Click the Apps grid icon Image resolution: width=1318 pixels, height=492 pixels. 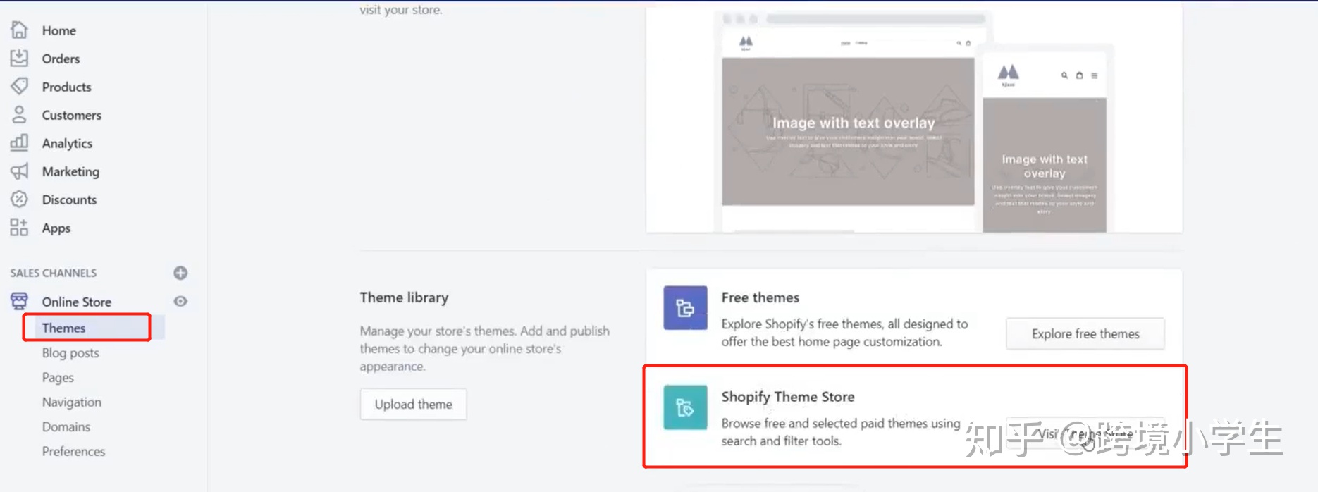click(19, 227)
